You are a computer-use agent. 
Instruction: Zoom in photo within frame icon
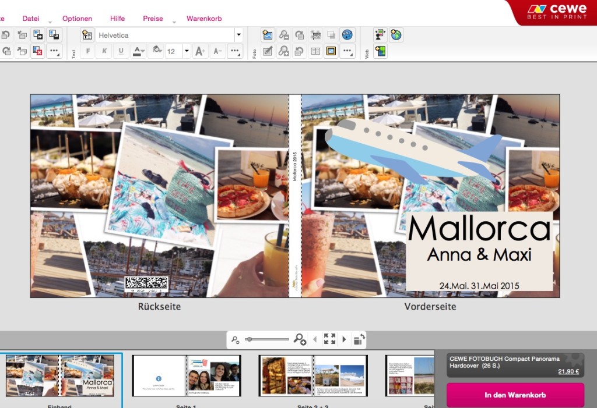pos(284,51)
